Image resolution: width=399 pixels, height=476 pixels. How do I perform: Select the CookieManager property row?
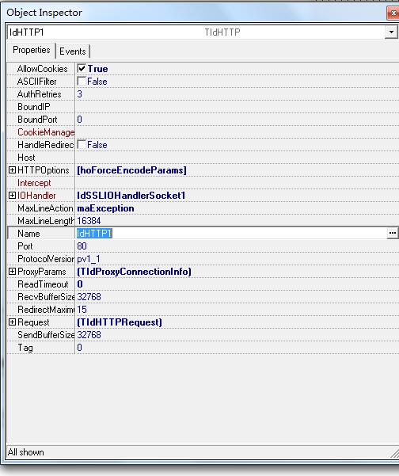(203, 132)
